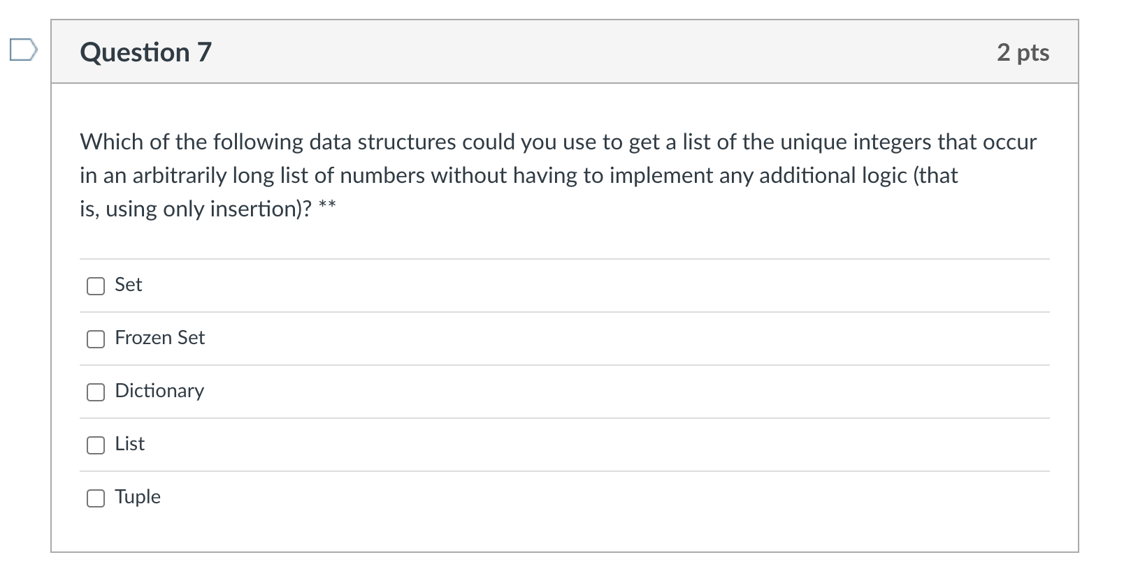Select the Tuple checkbox
Image resolution: width=1131 pixels, height=571 pixels.
click(95, 498)
